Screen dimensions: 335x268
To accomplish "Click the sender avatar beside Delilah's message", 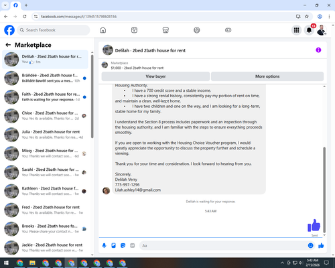I will tap(106, 190).
